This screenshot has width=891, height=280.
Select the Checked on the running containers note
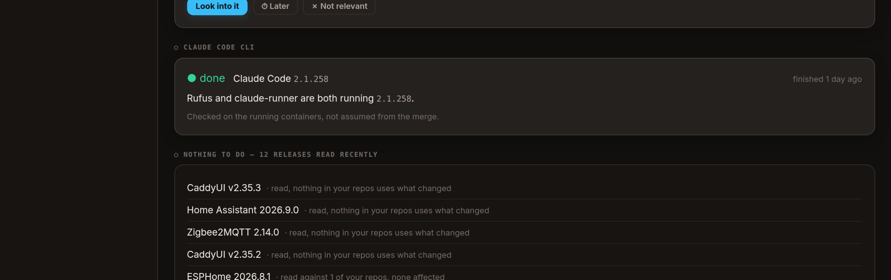point(313,117)
